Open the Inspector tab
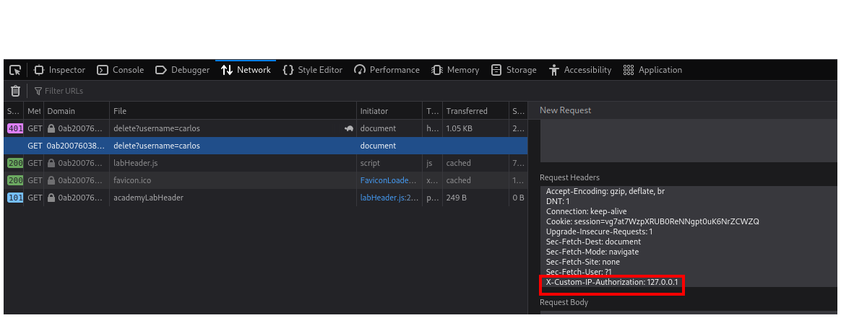Image resolution: width=841 pixels, height=318 pixels. tap(60, 70)
